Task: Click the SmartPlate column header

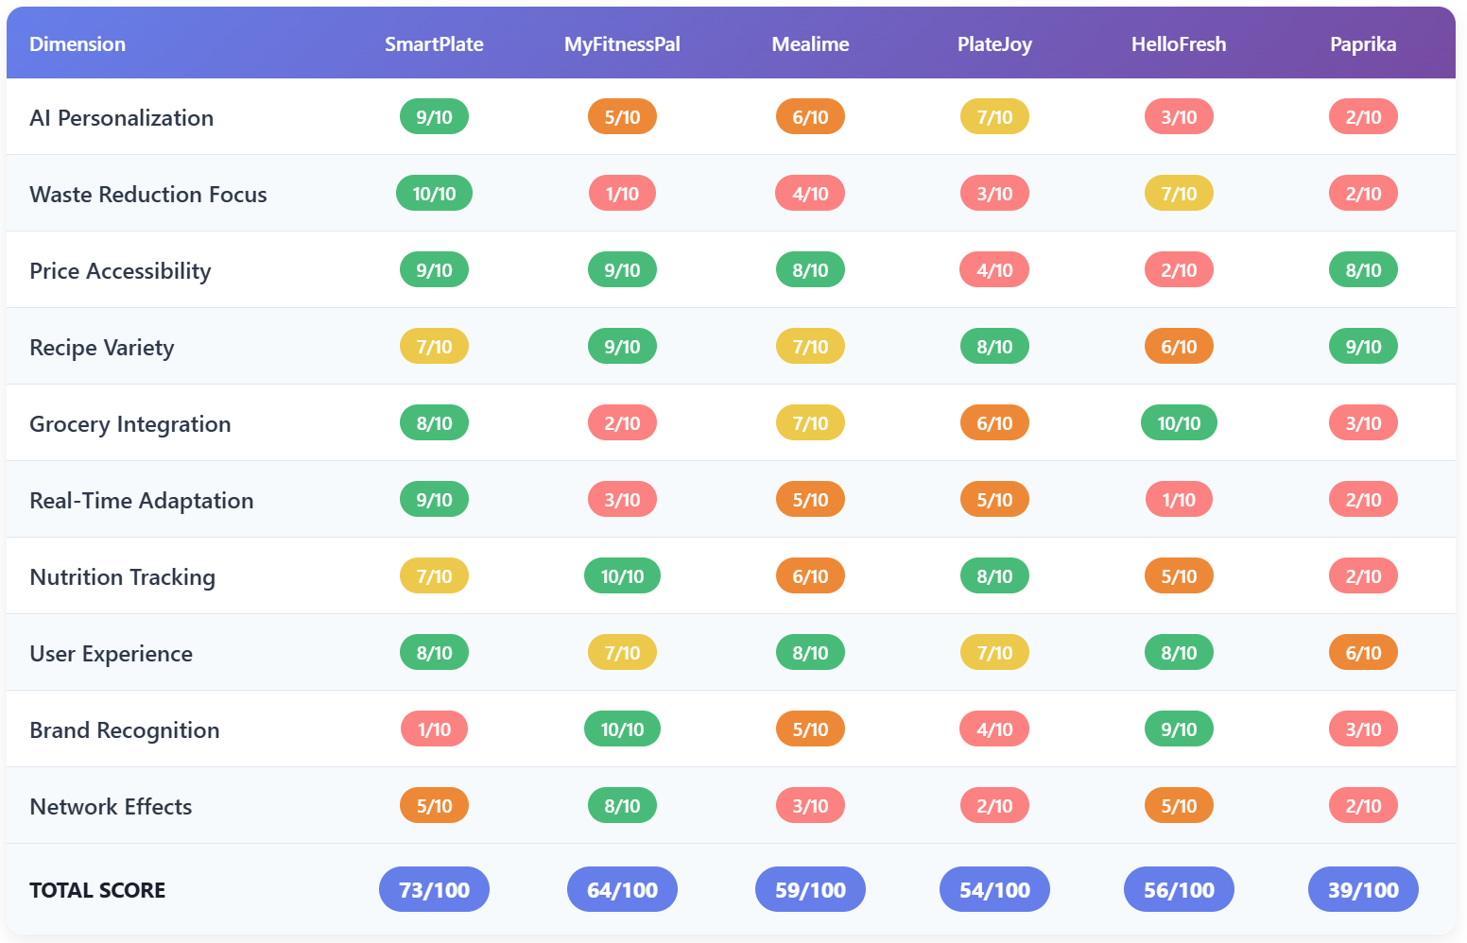Action: coord(434,44)
